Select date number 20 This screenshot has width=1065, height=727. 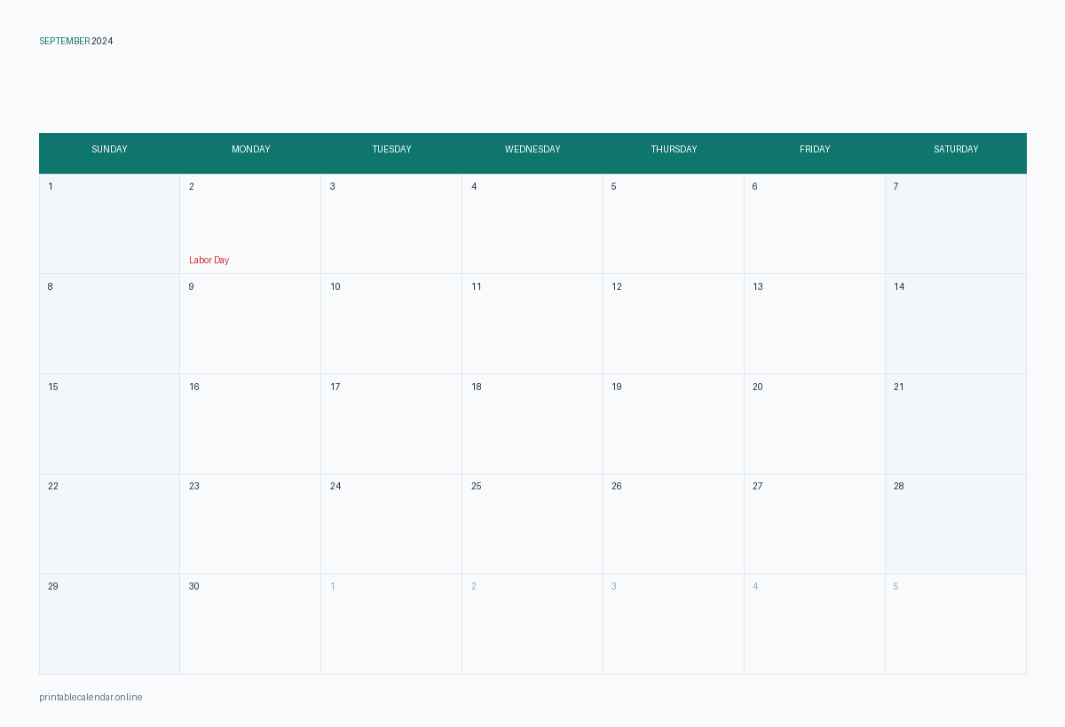[758, 387]
